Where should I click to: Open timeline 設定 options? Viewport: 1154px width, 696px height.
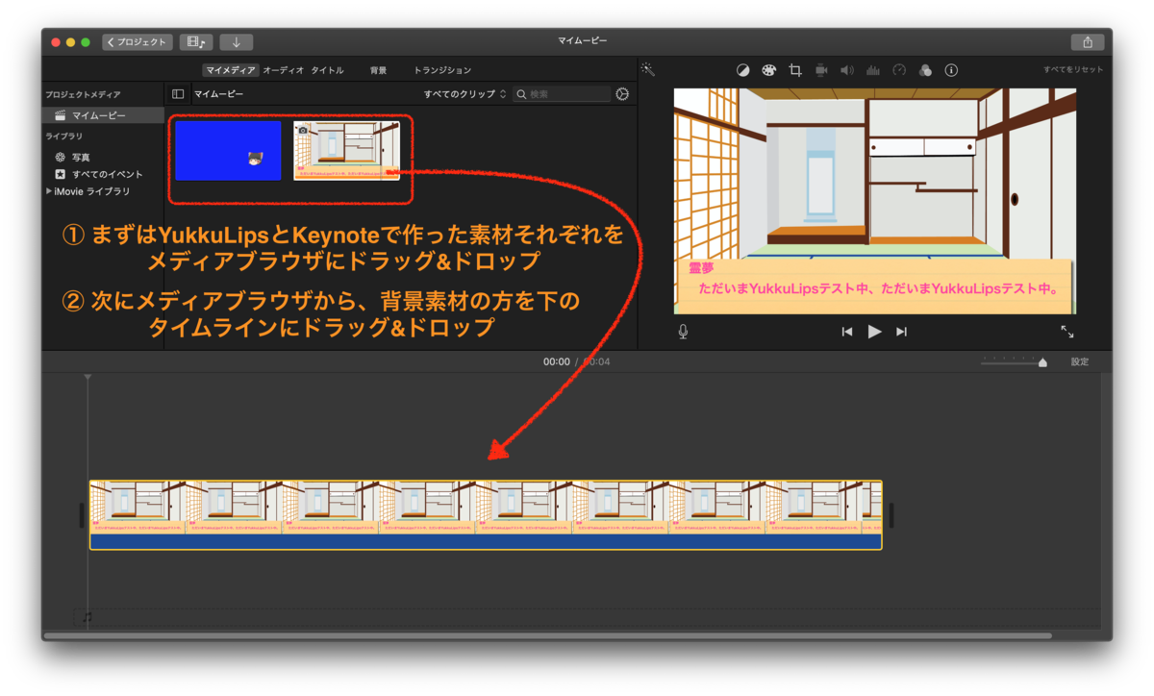click(x=1081, y=362)
